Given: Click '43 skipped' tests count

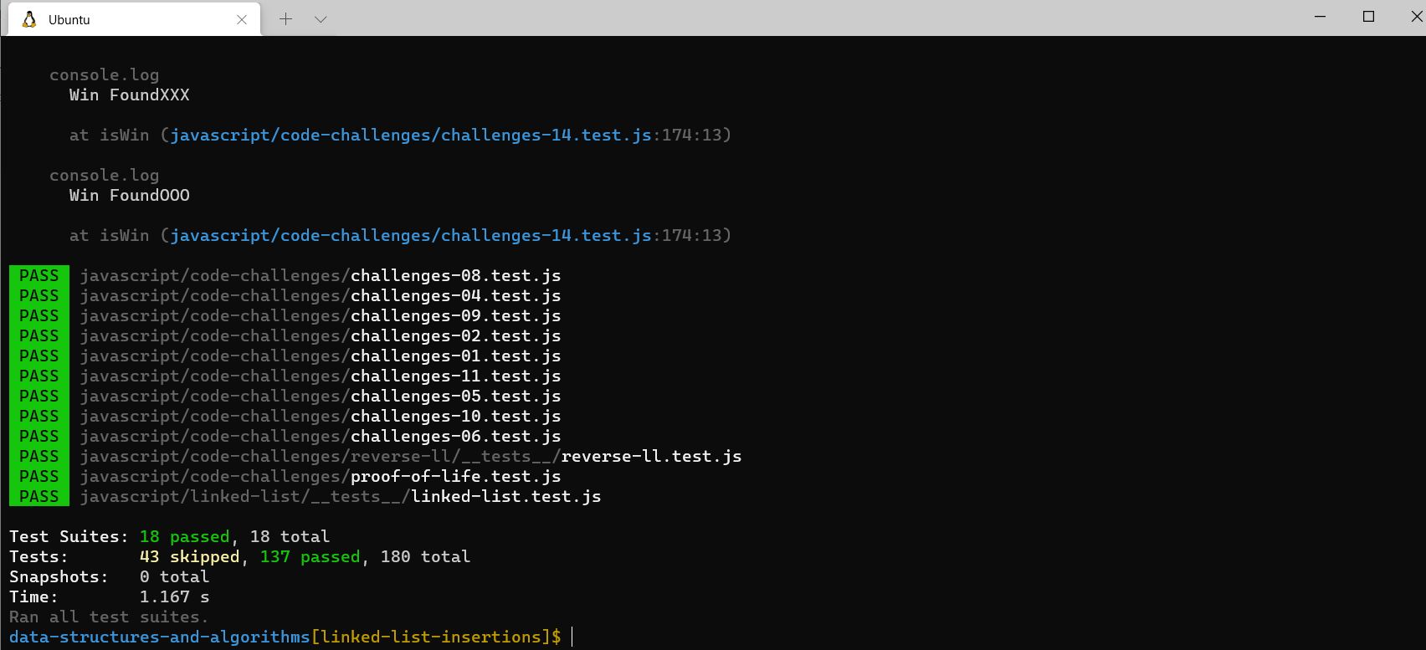Looking at the screenshot, I should tap(189, 556).
